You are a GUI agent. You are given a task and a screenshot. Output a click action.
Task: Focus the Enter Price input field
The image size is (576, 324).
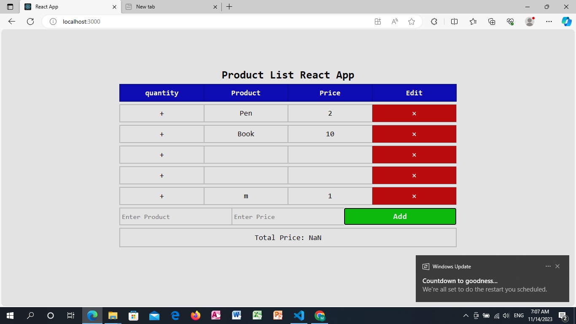(288, 216)
